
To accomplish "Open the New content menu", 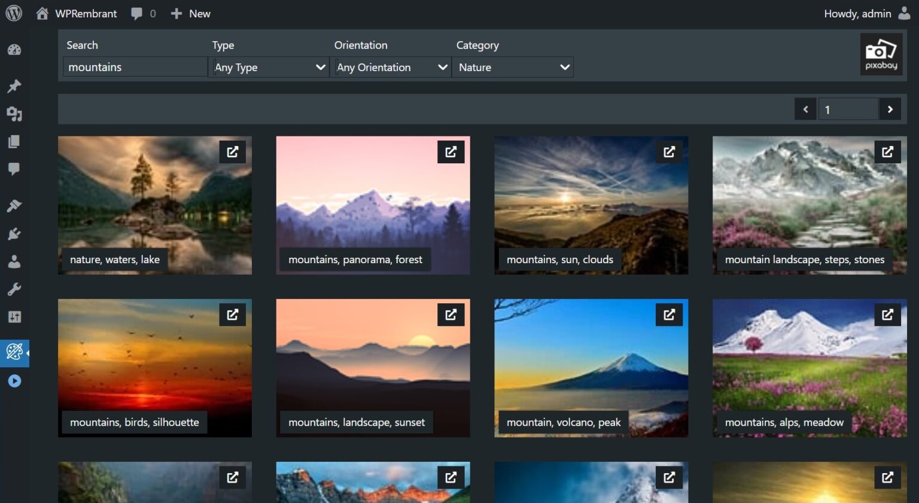I will 191,14.
